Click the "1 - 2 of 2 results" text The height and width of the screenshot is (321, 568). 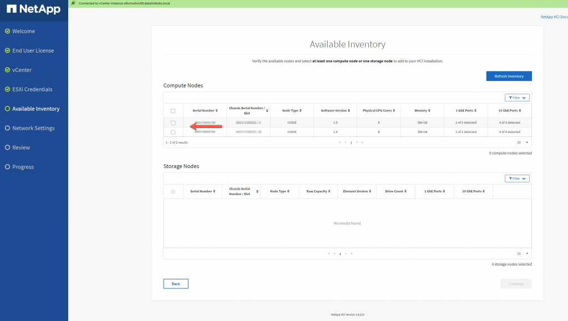(x=177, y=142)
